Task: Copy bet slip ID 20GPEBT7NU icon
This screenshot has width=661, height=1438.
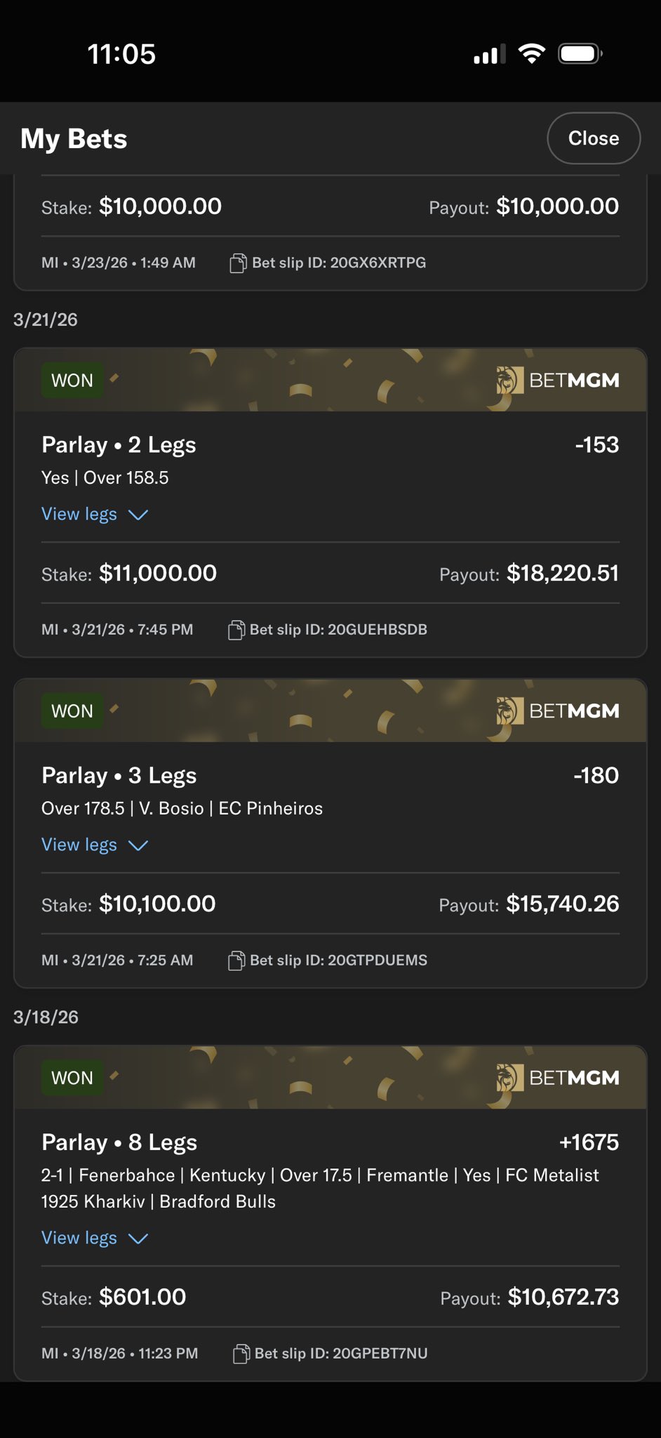Action: 241,1354
